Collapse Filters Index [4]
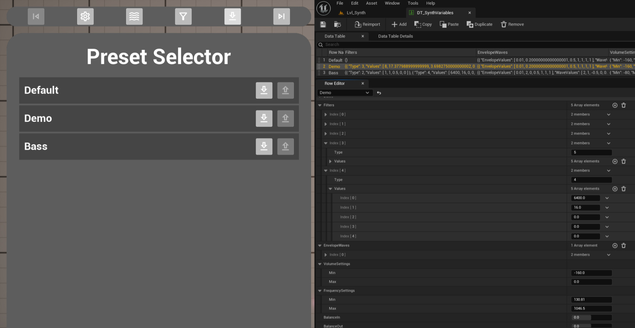The image size is (635, 328). coord(325,171)
